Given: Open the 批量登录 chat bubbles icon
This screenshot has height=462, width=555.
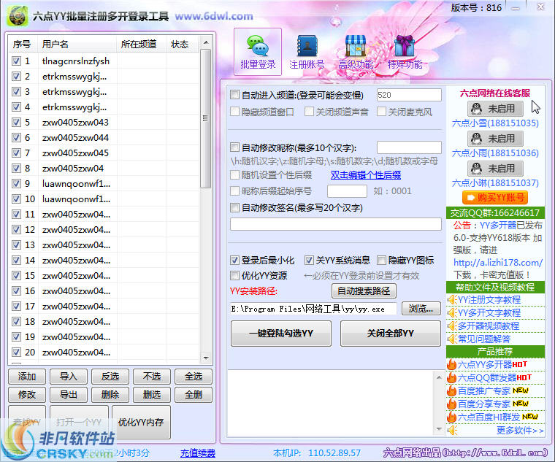Looking at the screenshot, I should tap(258, 46).
